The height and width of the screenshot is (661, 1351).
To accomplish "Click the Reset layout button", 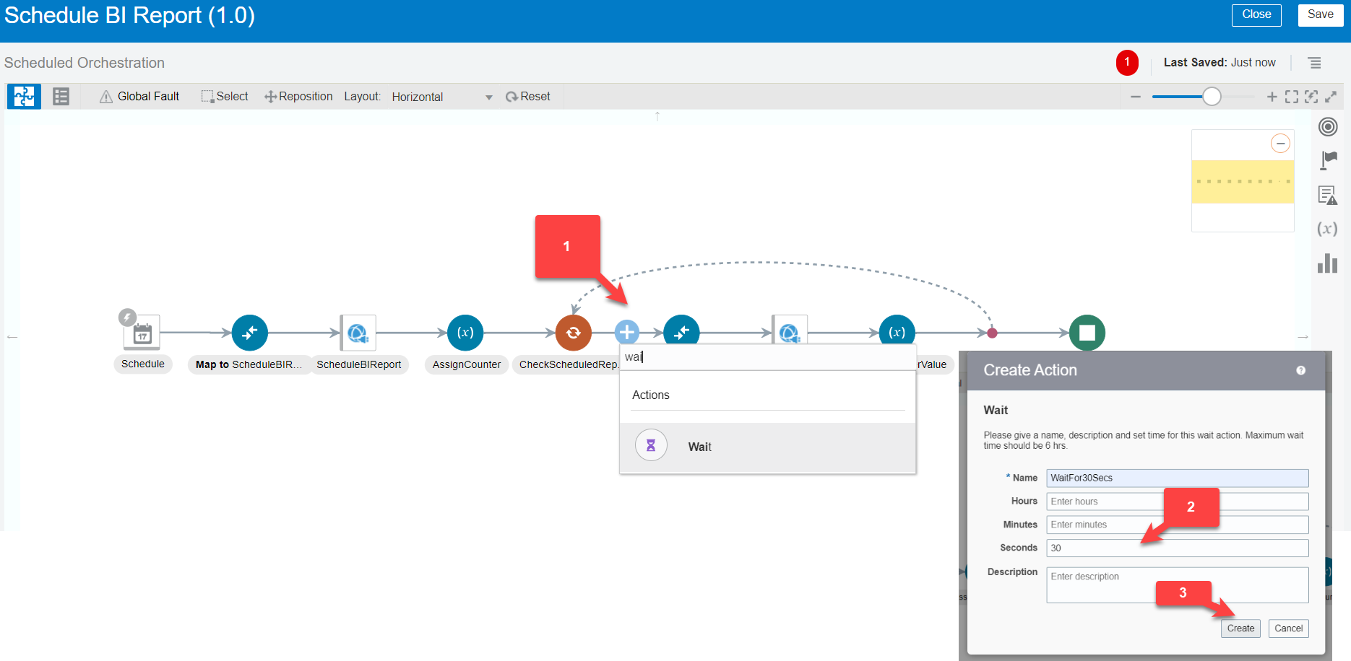I will [528, 97].
